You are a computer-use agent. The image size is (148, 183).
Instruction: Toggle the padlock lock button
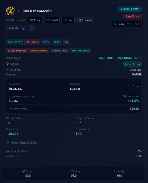(x=31, y=28)
